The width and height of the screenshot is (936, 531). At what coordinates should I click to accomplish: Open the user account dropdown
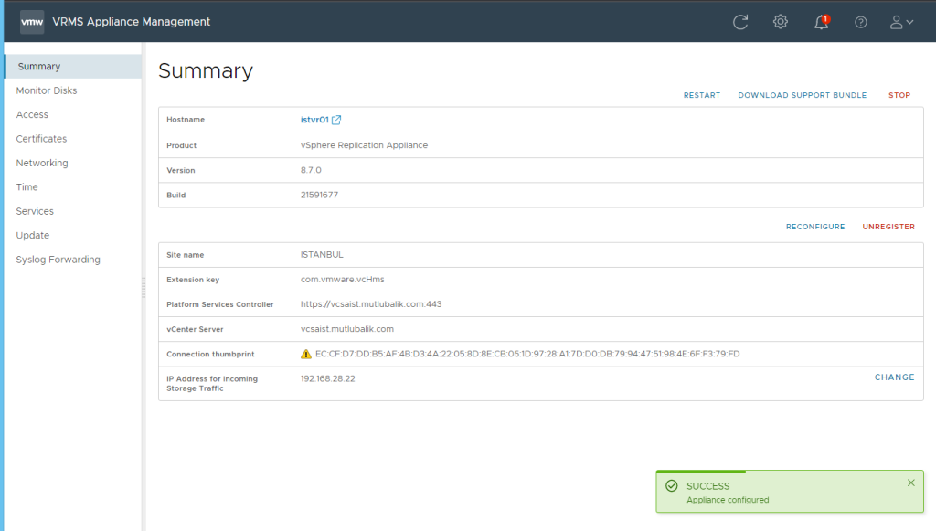point(901,22)
